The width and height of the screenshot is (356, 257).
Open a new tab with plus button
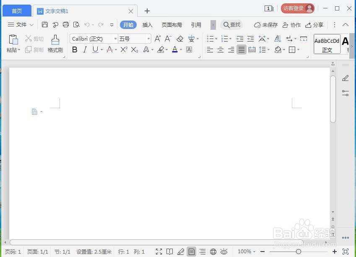pos(147,10)
